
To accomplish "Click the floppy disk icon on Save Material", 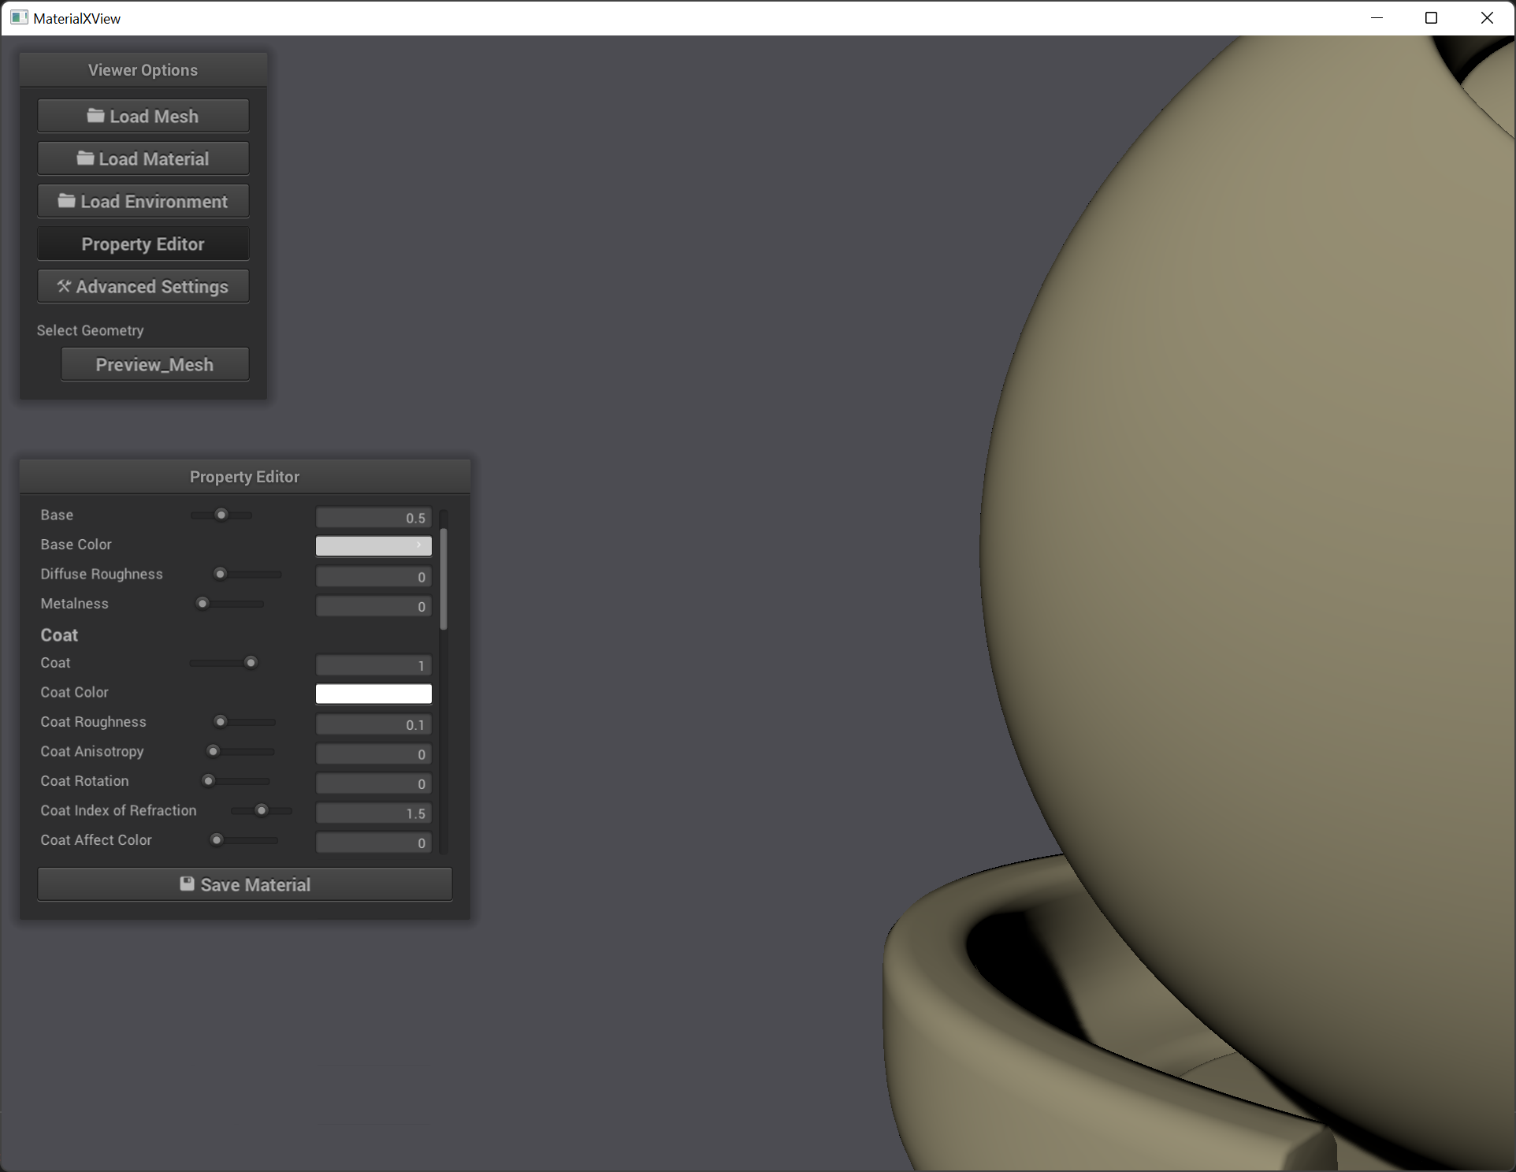I will click(x=187, y=884).
